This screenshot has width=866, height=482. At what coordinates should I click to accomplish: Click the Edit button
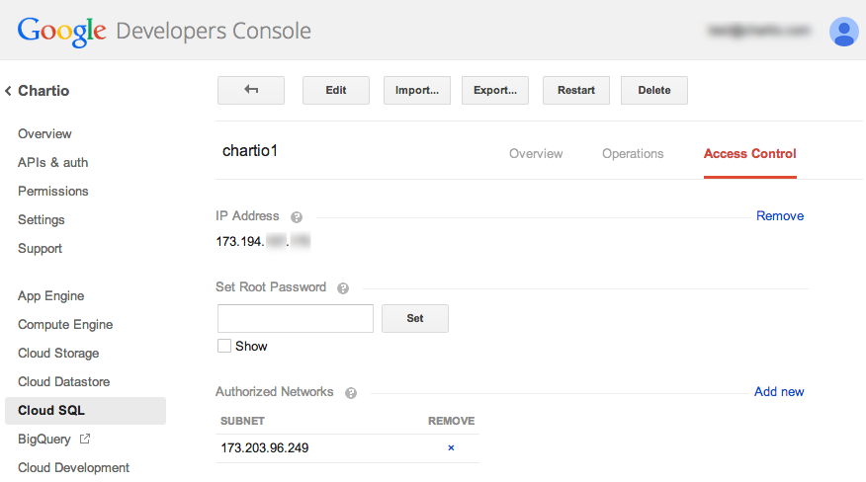pyautogui.click(x=336, y=90)
